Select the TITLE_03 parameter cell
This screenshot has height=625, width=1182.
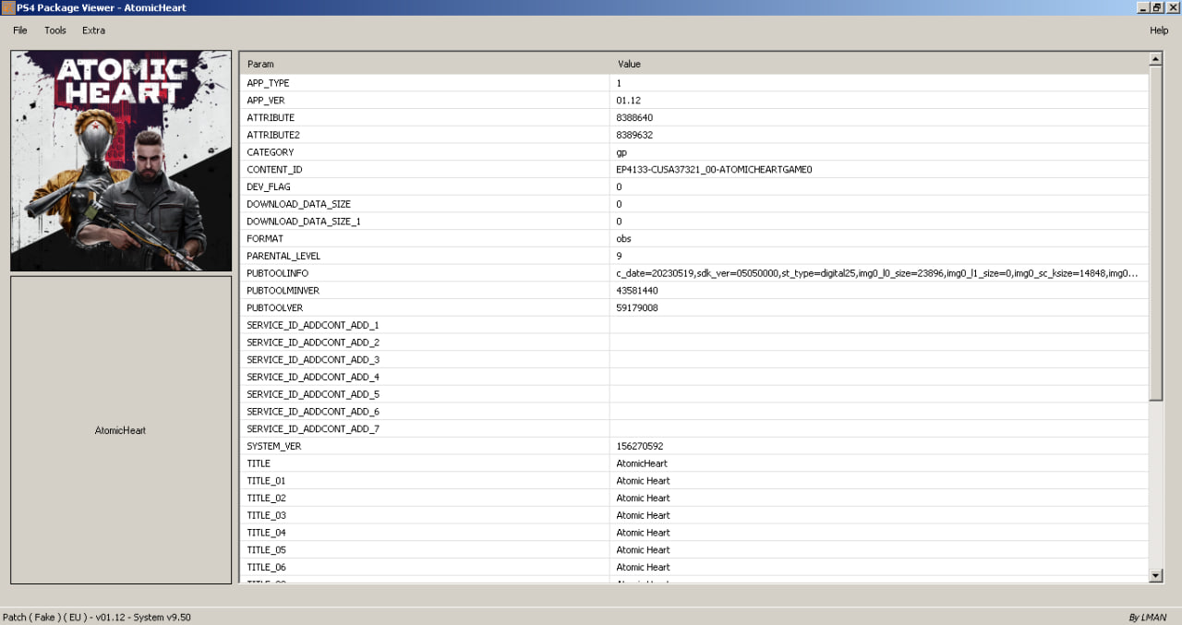tap(425, 515)
